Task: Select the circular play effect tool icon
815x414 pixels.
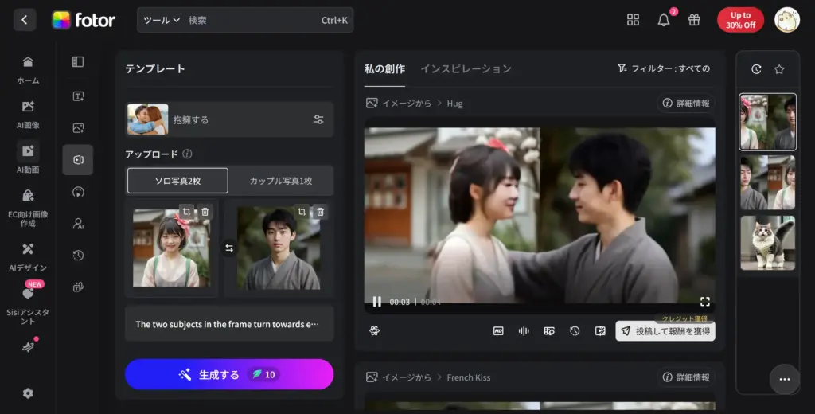Action: pyautogui.click(x=78, y=192)
